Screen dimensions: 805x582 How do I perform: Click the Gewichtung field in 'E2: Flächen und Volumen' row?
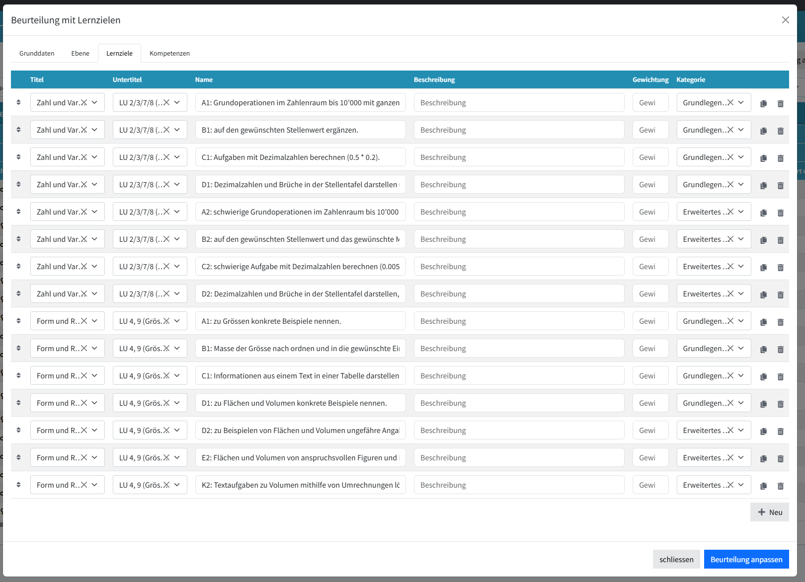(650, 457)
